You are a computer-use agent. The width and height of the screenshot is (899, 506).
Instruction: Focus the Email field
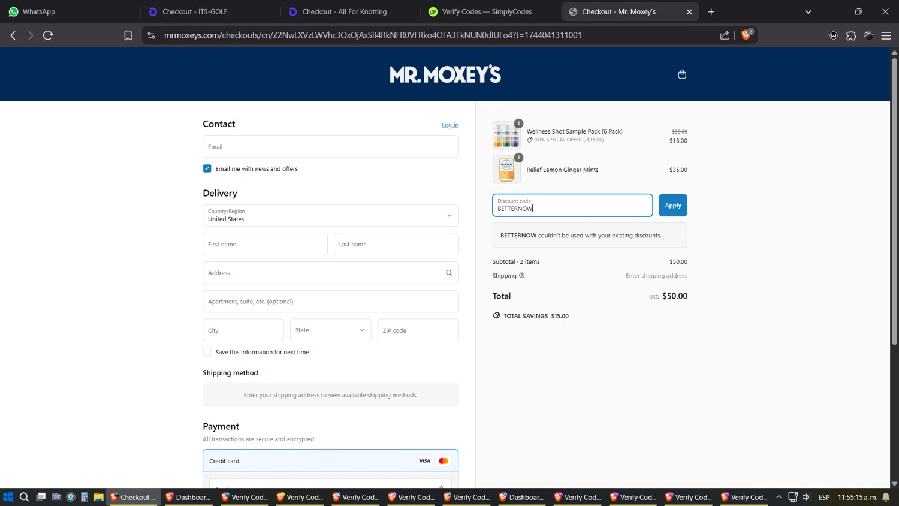[331, 147]
